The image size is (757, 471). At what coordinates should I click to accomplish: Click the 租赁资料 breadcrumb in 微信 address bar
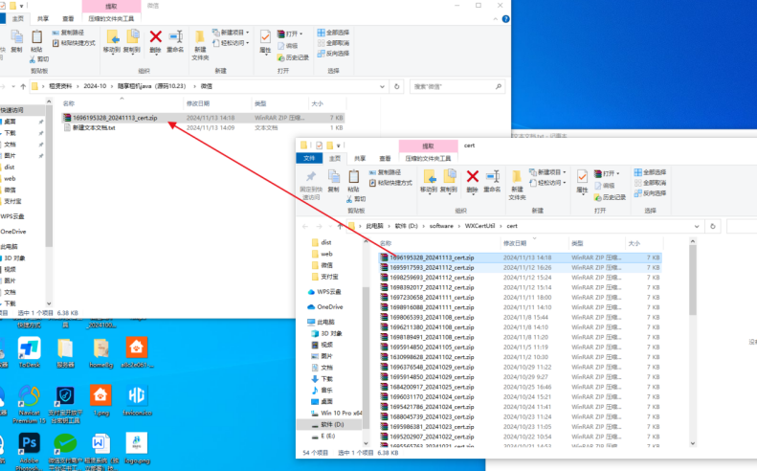click(x=60, y=86)
